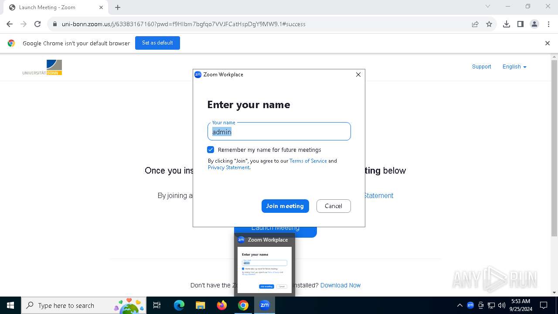This screenshot has height=314, width=558.
Task: Click the network icon in system tray
Action: pos(491,305)
